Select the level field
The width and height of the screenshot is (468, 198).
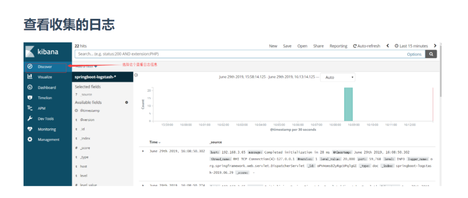(83, 176)
